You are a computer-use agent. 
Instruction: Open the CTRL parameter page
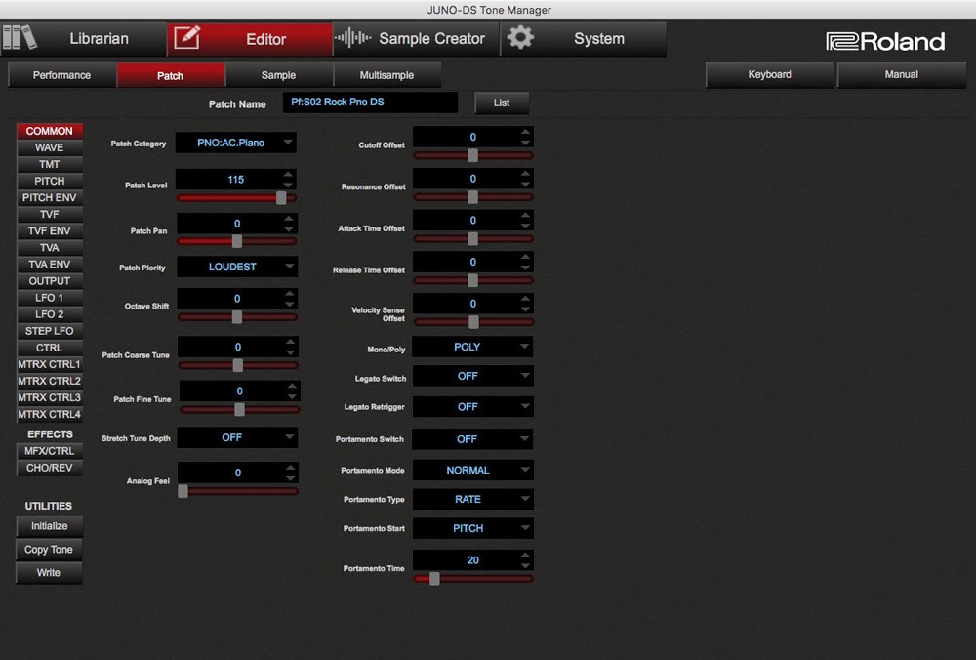coord(49,348)
